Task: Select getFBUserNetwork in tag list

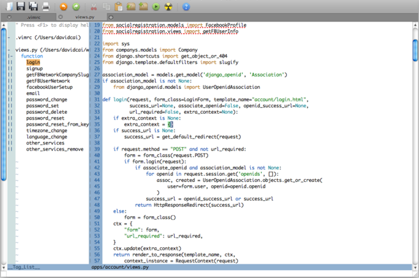Action: coord(48,81)
